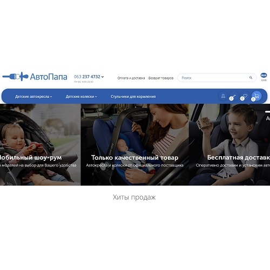The image size is (270, 270).
Task: Open the Мобильный шоу-рум banner
Action: click(x=40, y=145)
